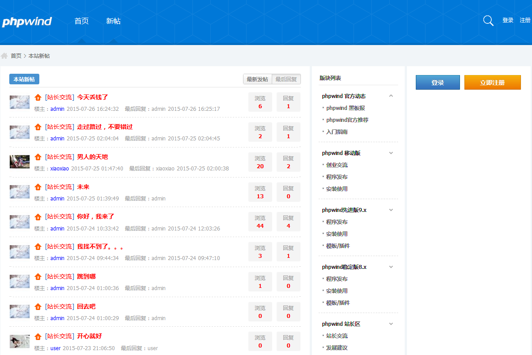This screenshot has height=355, width=532.
Task: Click the phpwind logo
Action: (x=27, y=22)
